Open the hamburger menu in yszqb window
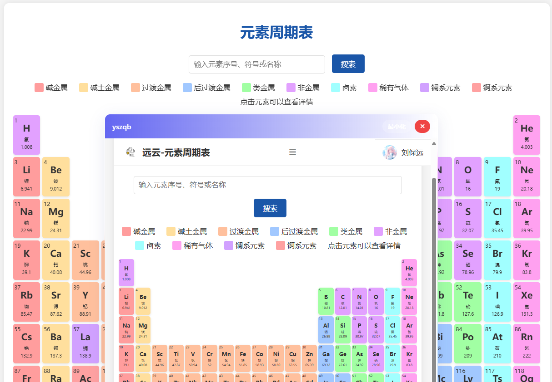552x382 pixels. click(293, 152)
